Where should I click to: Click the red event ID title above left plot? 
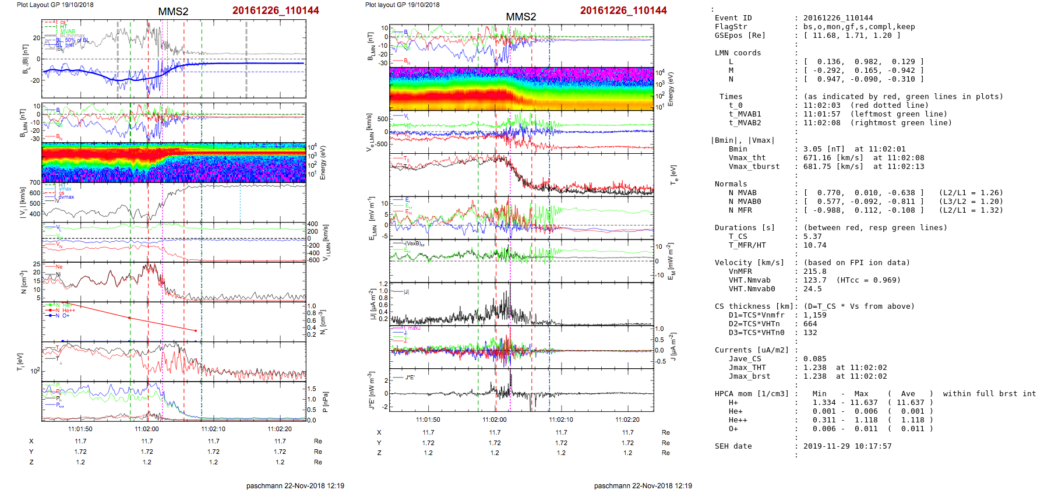(x=275, y=10)
